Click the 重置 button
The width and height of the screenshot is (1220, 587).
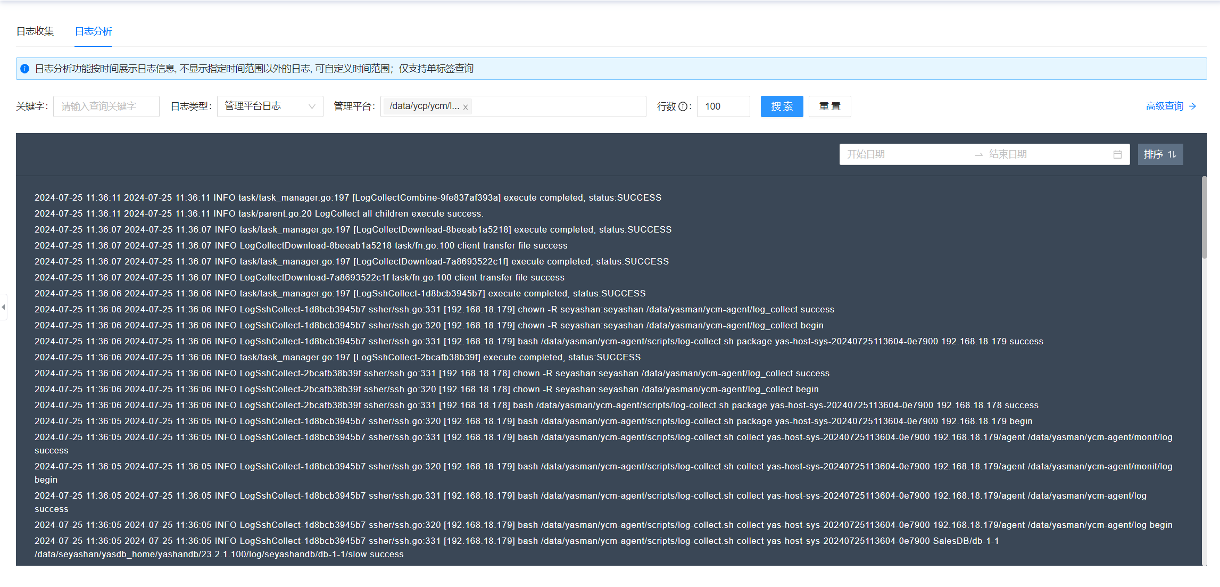(x=829, y=106)
